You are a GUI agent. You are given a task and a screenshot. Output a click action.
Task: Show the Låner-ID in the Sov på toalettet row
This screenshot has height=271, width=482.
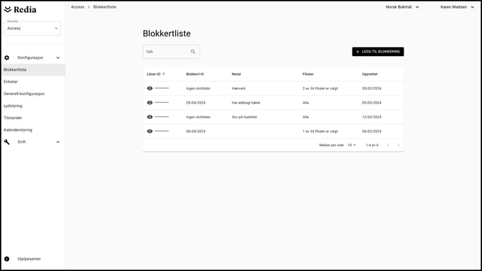pos(150,117)
